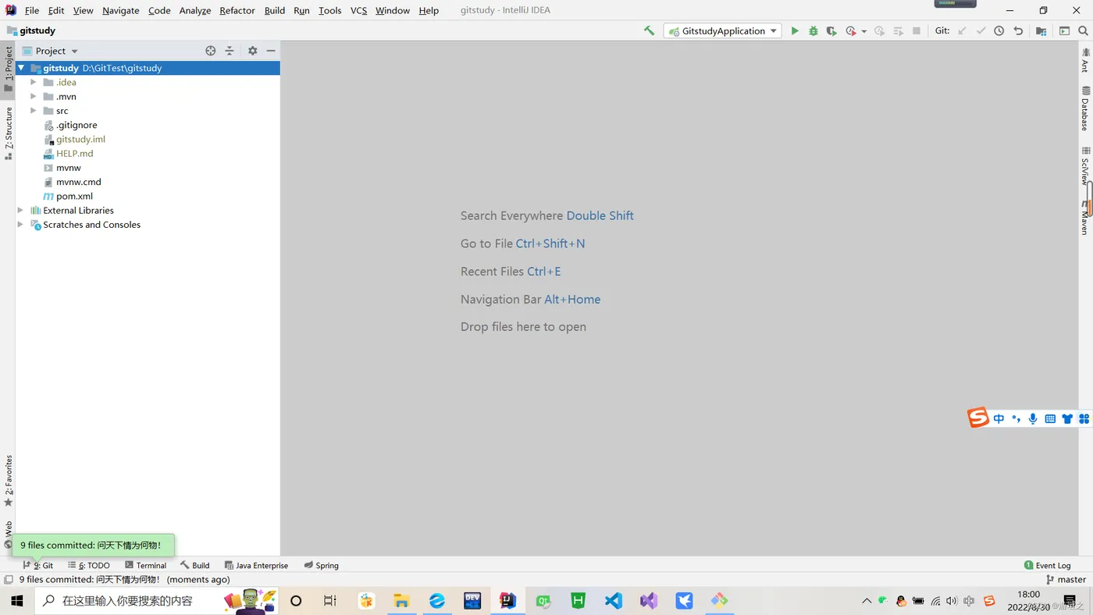Open the Terminal tool window
This screenshot has height=615, width=1093.
[x=145, y=565]
